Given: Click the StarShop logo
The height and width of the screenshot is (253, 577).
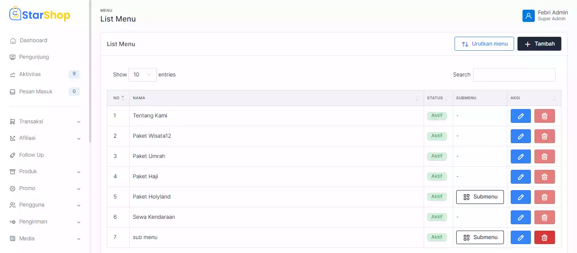Looking at the screenshot, I should [x=40, y=14].
